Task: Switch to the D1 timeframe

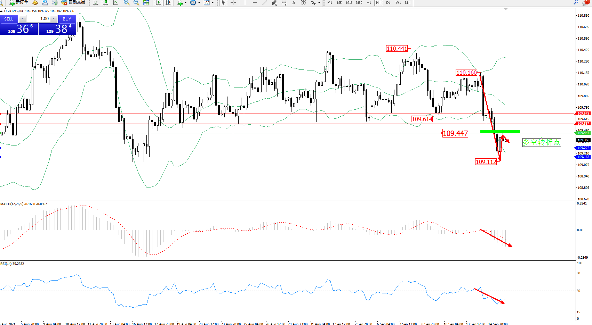Action: pyautogui.click(x=388, y=3)
